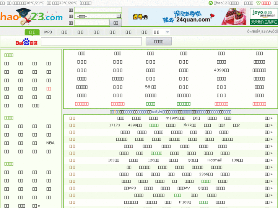The width and height of the screenshot is (278, 208).
Task: Open the 7k7k games link
Action: coord(190,125)
